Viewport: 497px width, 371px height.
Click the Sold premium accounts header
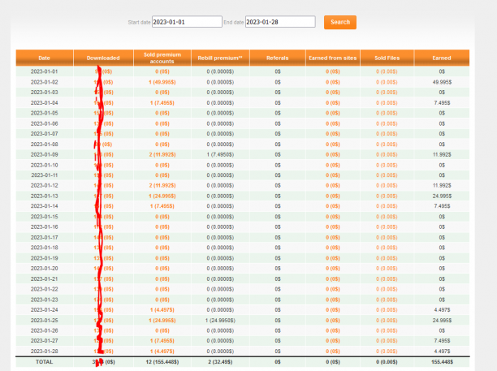click(x=162, y=58)
